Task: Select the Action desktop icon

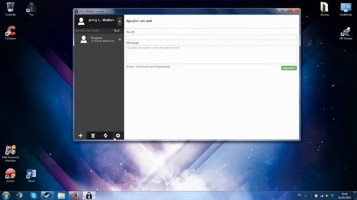Action: [x=10, y=176]
